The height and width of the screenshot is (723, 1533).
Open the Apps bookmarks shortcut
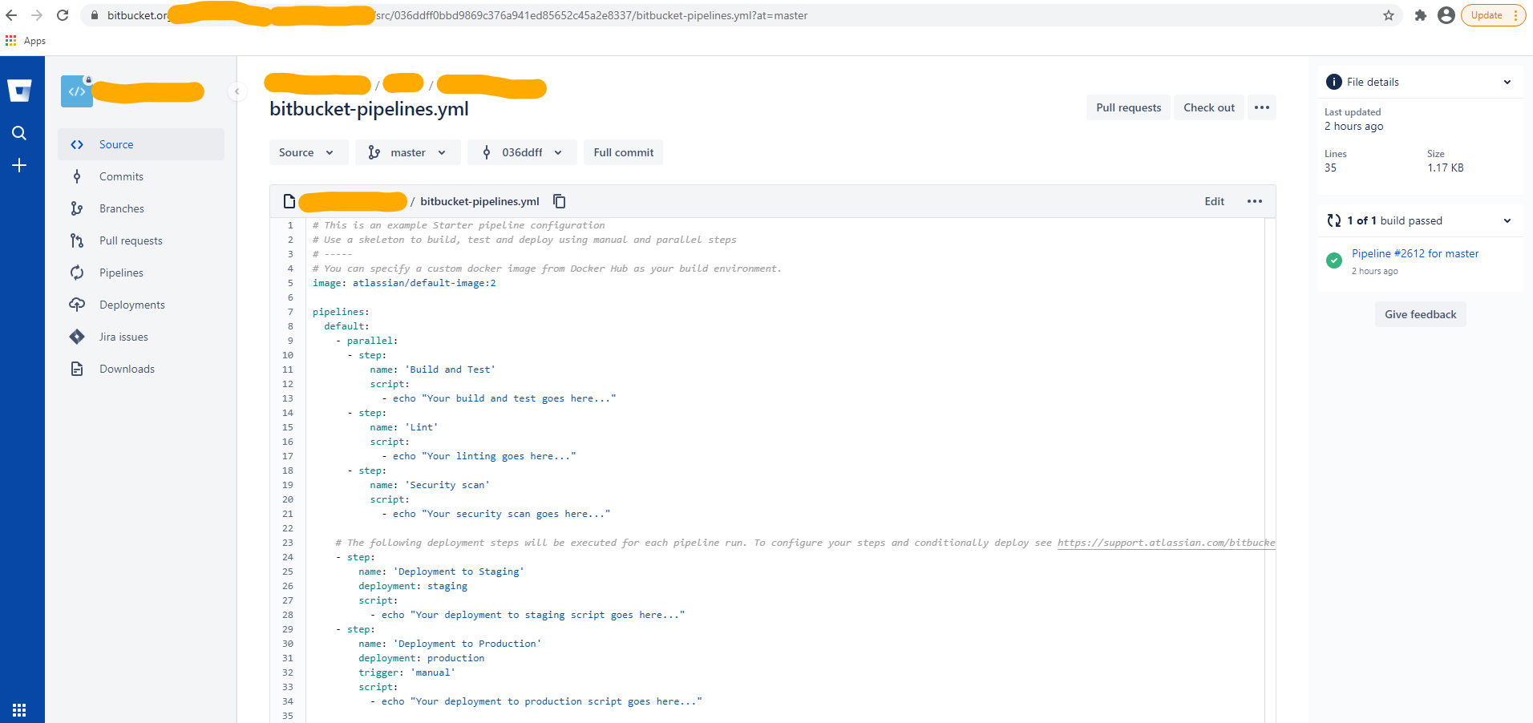[x=26, y=41]
